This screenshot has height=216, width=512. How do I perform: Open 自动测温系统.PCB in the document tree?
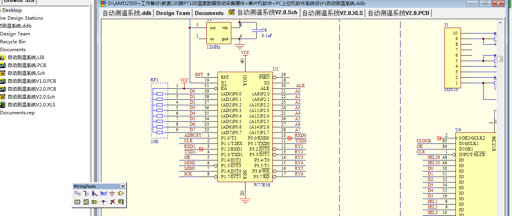point(27,65)
